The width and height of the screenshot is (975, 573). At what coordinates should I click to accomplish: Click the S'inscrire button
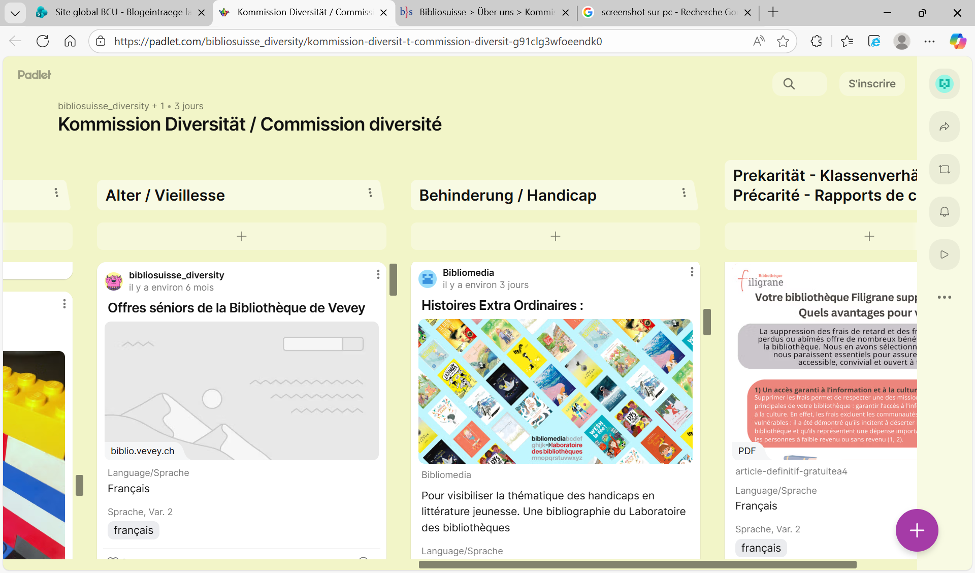tap(871, 84)
